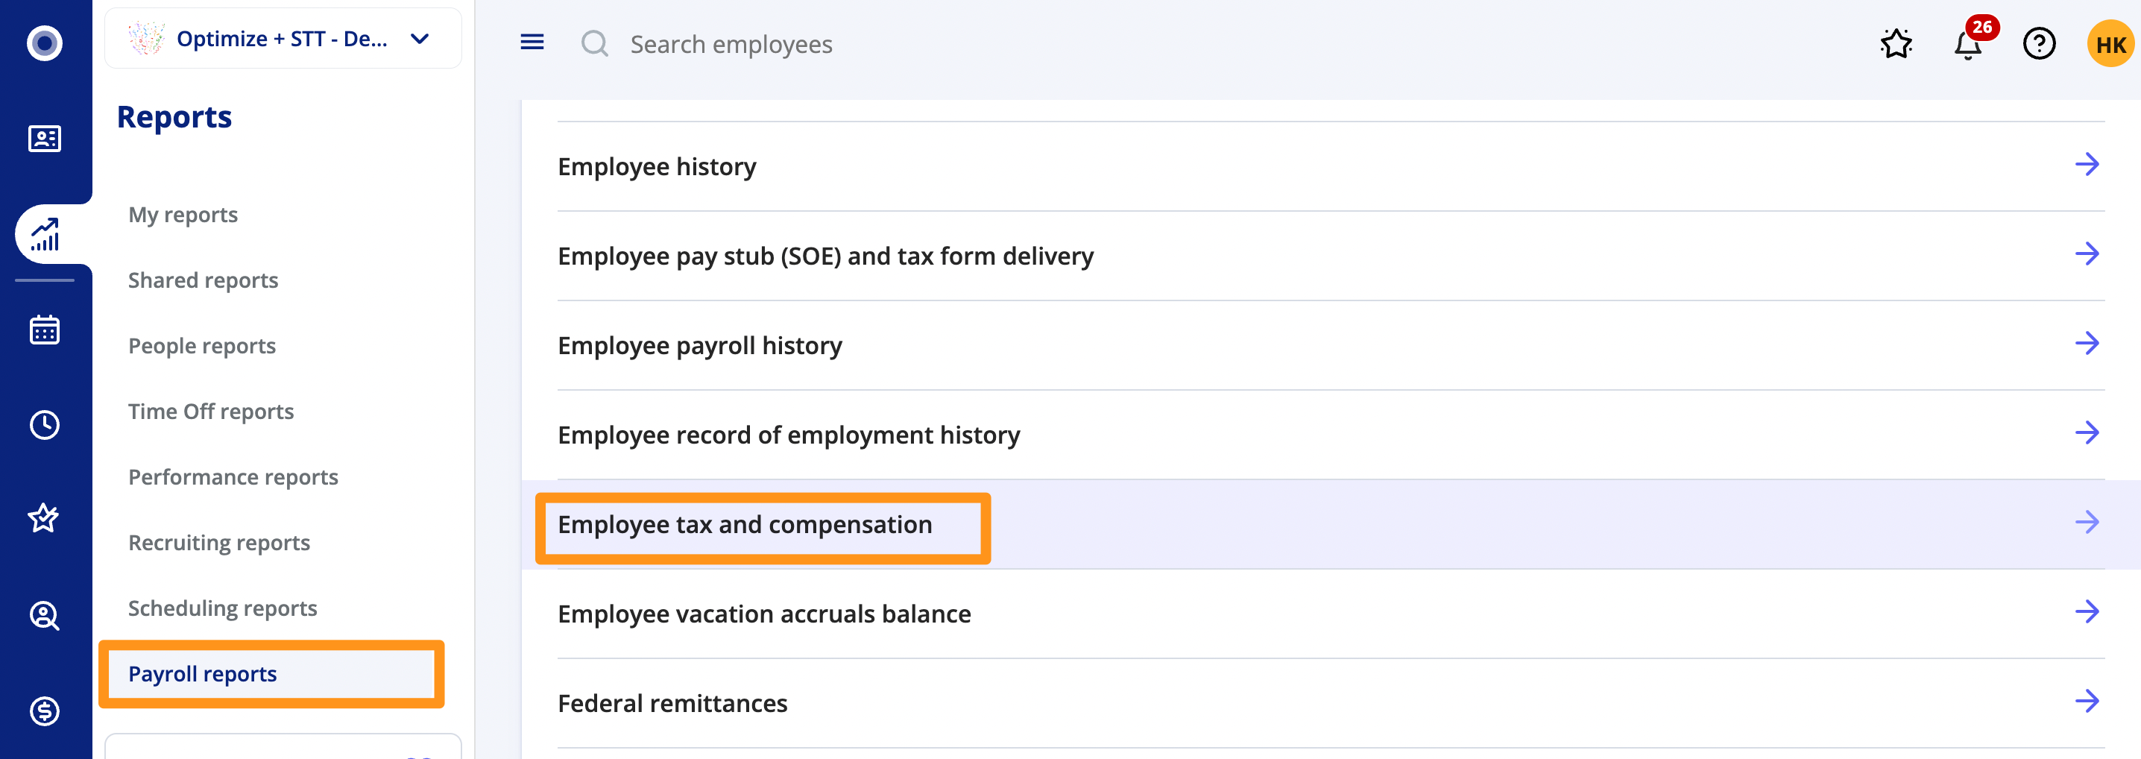Open the calendar sidebar icon
Viewport: 2141px width, 759px height.
coord(44,330)
